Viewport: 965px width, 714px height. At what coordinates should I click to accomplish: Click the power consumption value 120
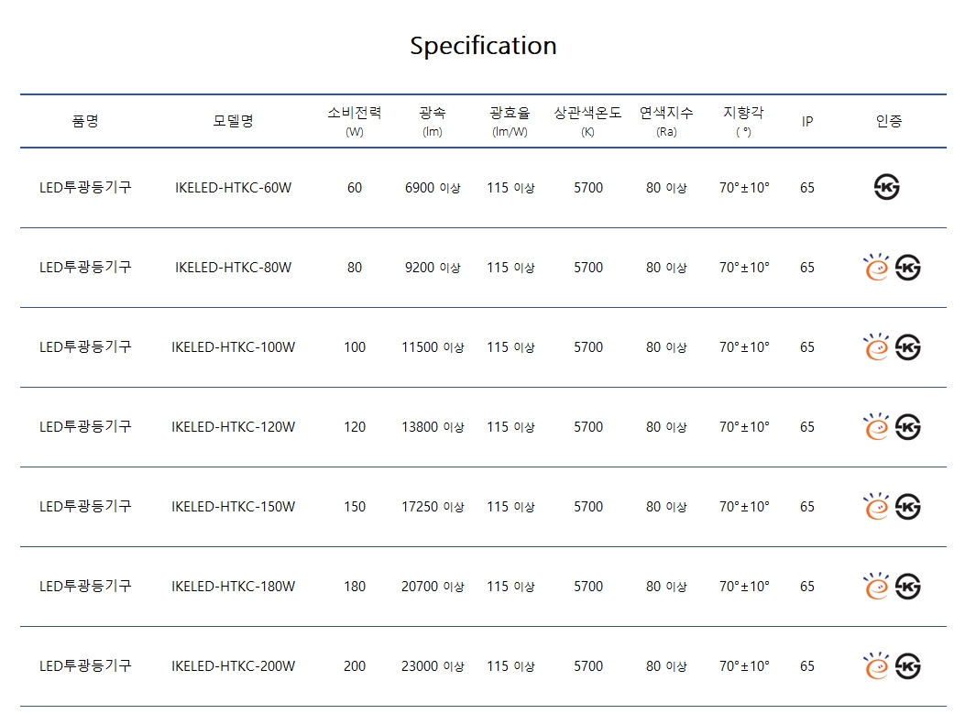[x=355, y=427]
